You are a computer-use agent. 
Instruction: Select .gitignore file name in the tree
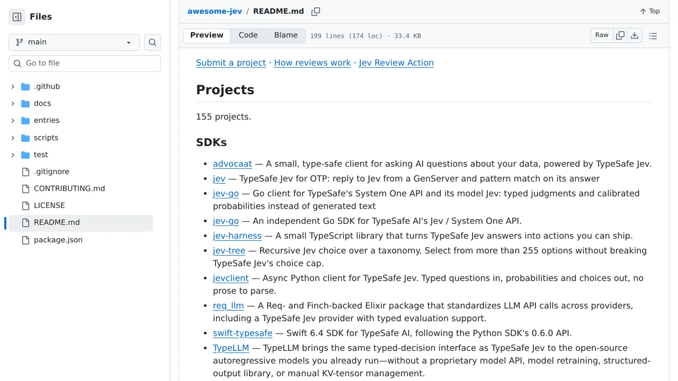coord(51,172)
